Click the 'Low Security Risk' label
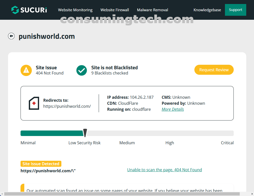This screenshot has width=254, height=196. click(x=84, y=143)
